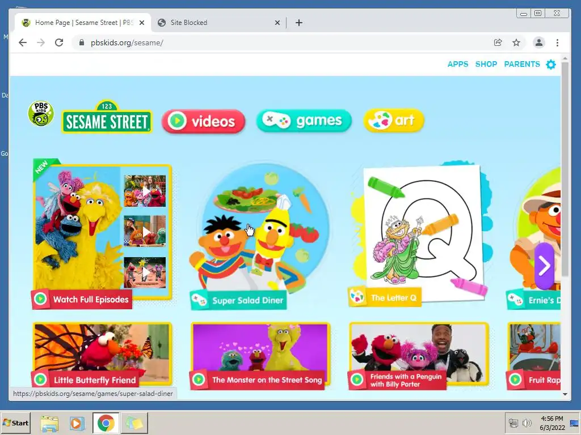Click the browser forward arrow
581x435 pixels.
click(x=41, y=42)
